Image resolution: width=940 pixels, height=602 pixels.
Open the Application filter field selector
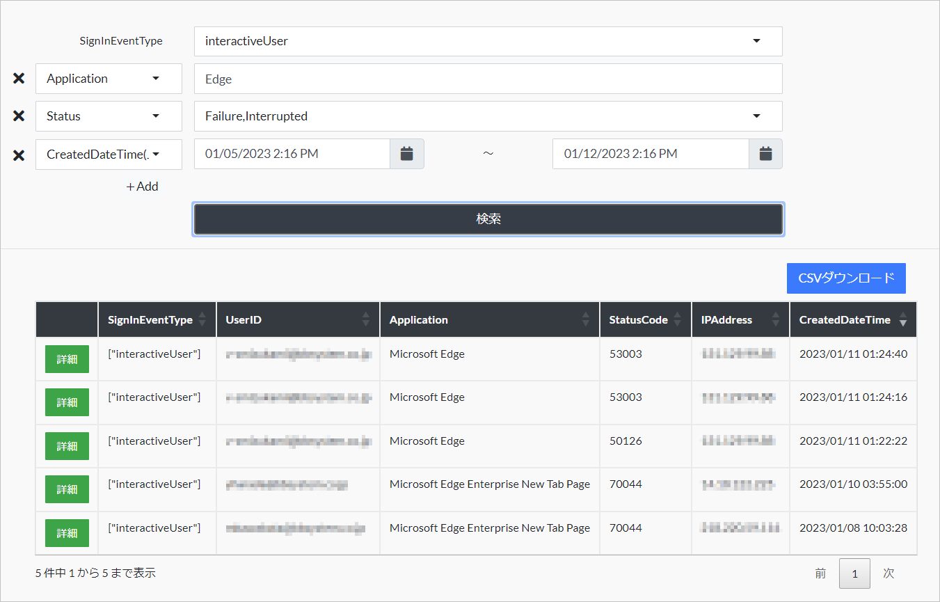109,79
